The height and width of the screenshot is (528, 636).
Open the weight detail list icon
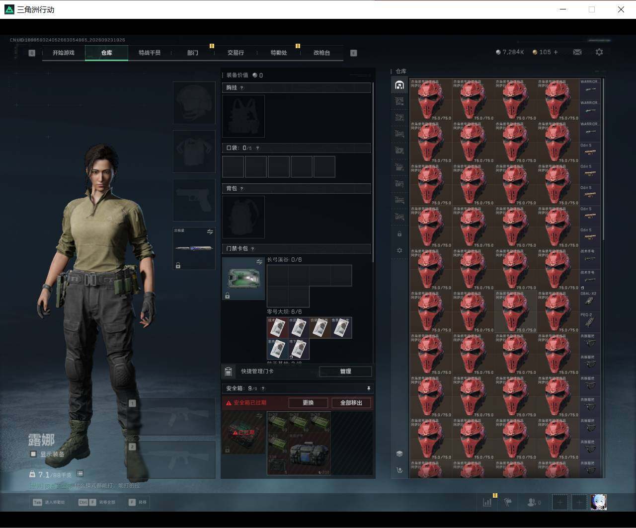point(80,474)
